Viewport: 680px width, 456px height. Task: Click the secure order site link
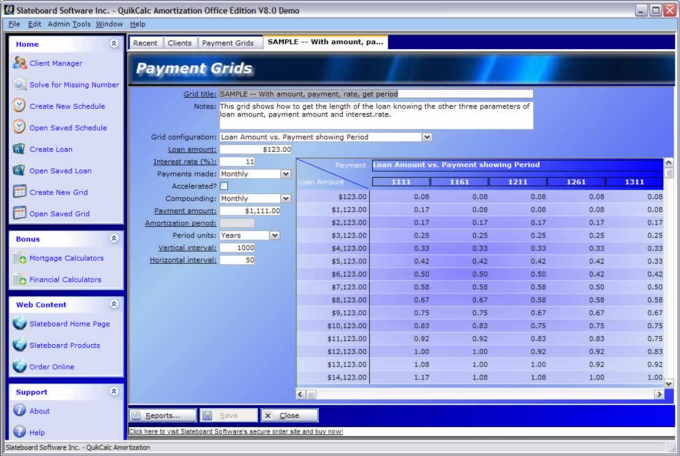236,431
